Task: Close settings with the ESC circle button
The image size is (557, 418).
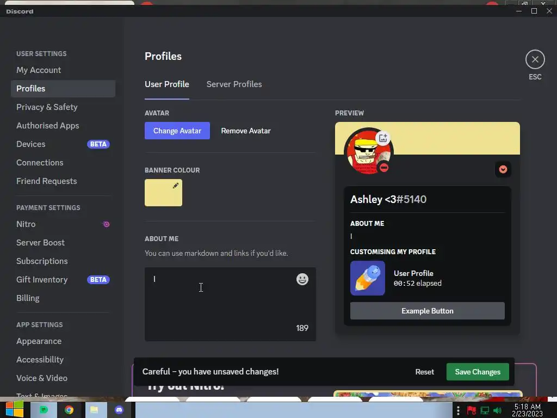Action: [x=535, y=59]
